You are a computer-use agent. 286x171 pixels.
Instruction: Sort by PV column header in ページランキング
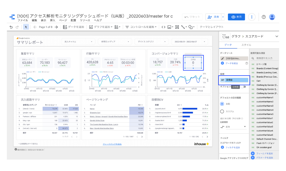point(140,105)
